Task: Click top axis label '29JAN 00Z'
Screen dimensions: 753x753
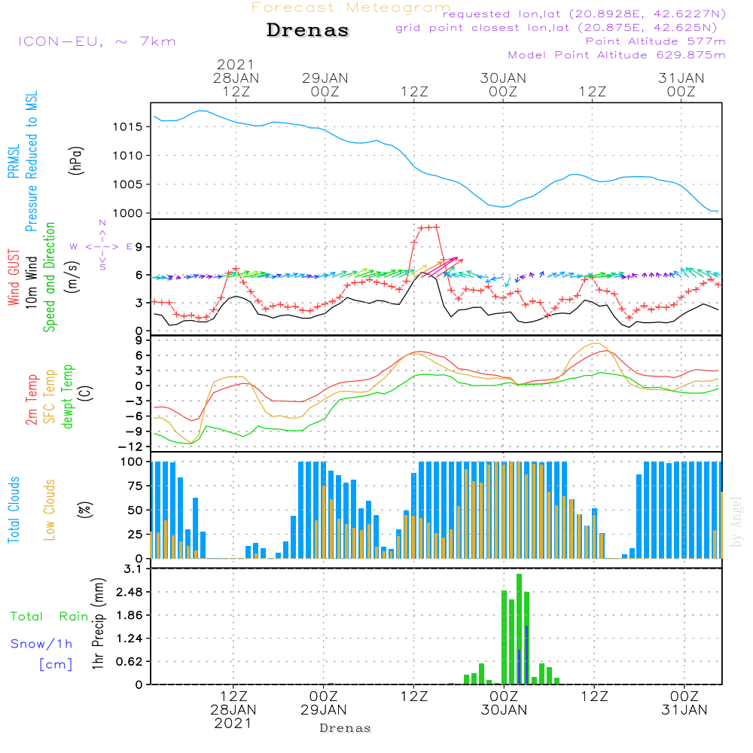Action: click(325, 84)
